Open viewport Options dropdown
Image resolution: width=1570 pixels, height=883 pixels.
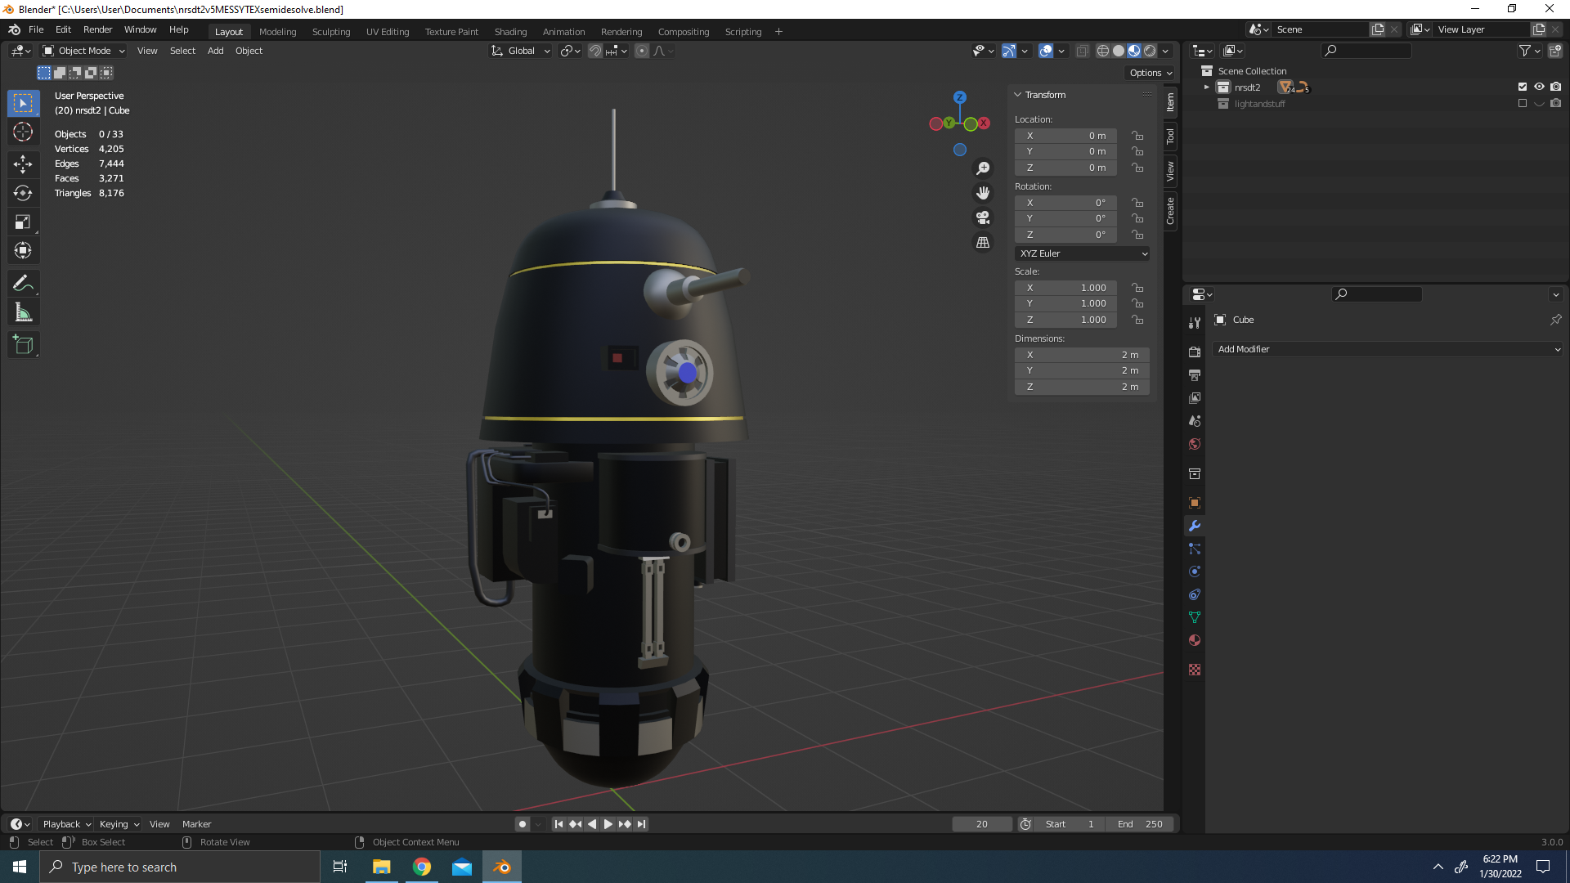pyautogui.click(x=1151, y=73)
